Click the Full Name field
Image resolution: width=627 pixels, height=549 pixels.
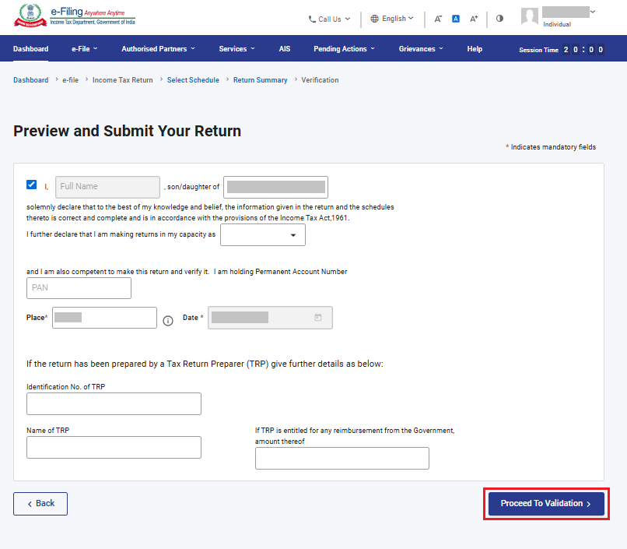pyautogui.click(x=107, y=187)
